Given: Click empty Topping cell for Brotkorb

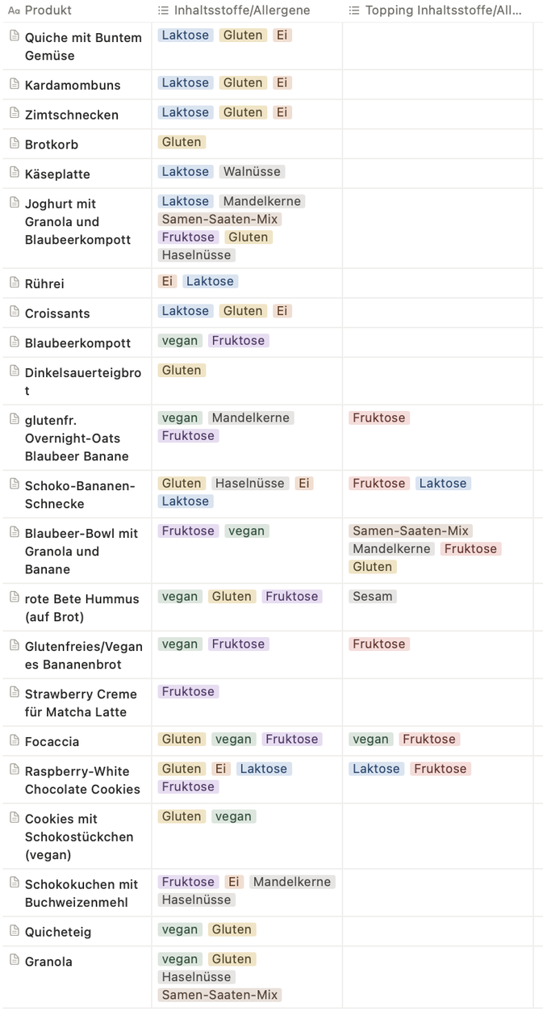Looking at the screenshot, I should [x=437, y=144].
